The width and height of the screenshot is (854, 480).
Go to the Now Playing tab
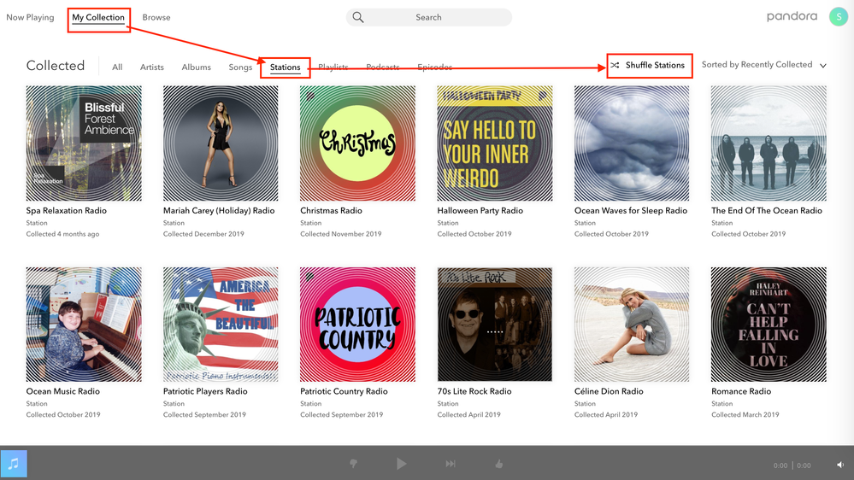point(30,17)
